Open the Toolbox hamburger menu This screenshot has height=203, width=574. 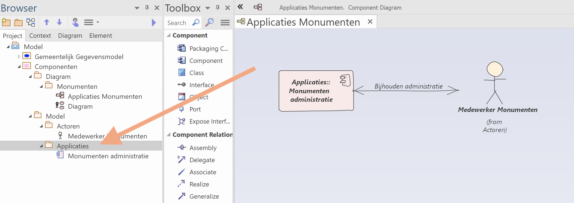click(225, 23)
